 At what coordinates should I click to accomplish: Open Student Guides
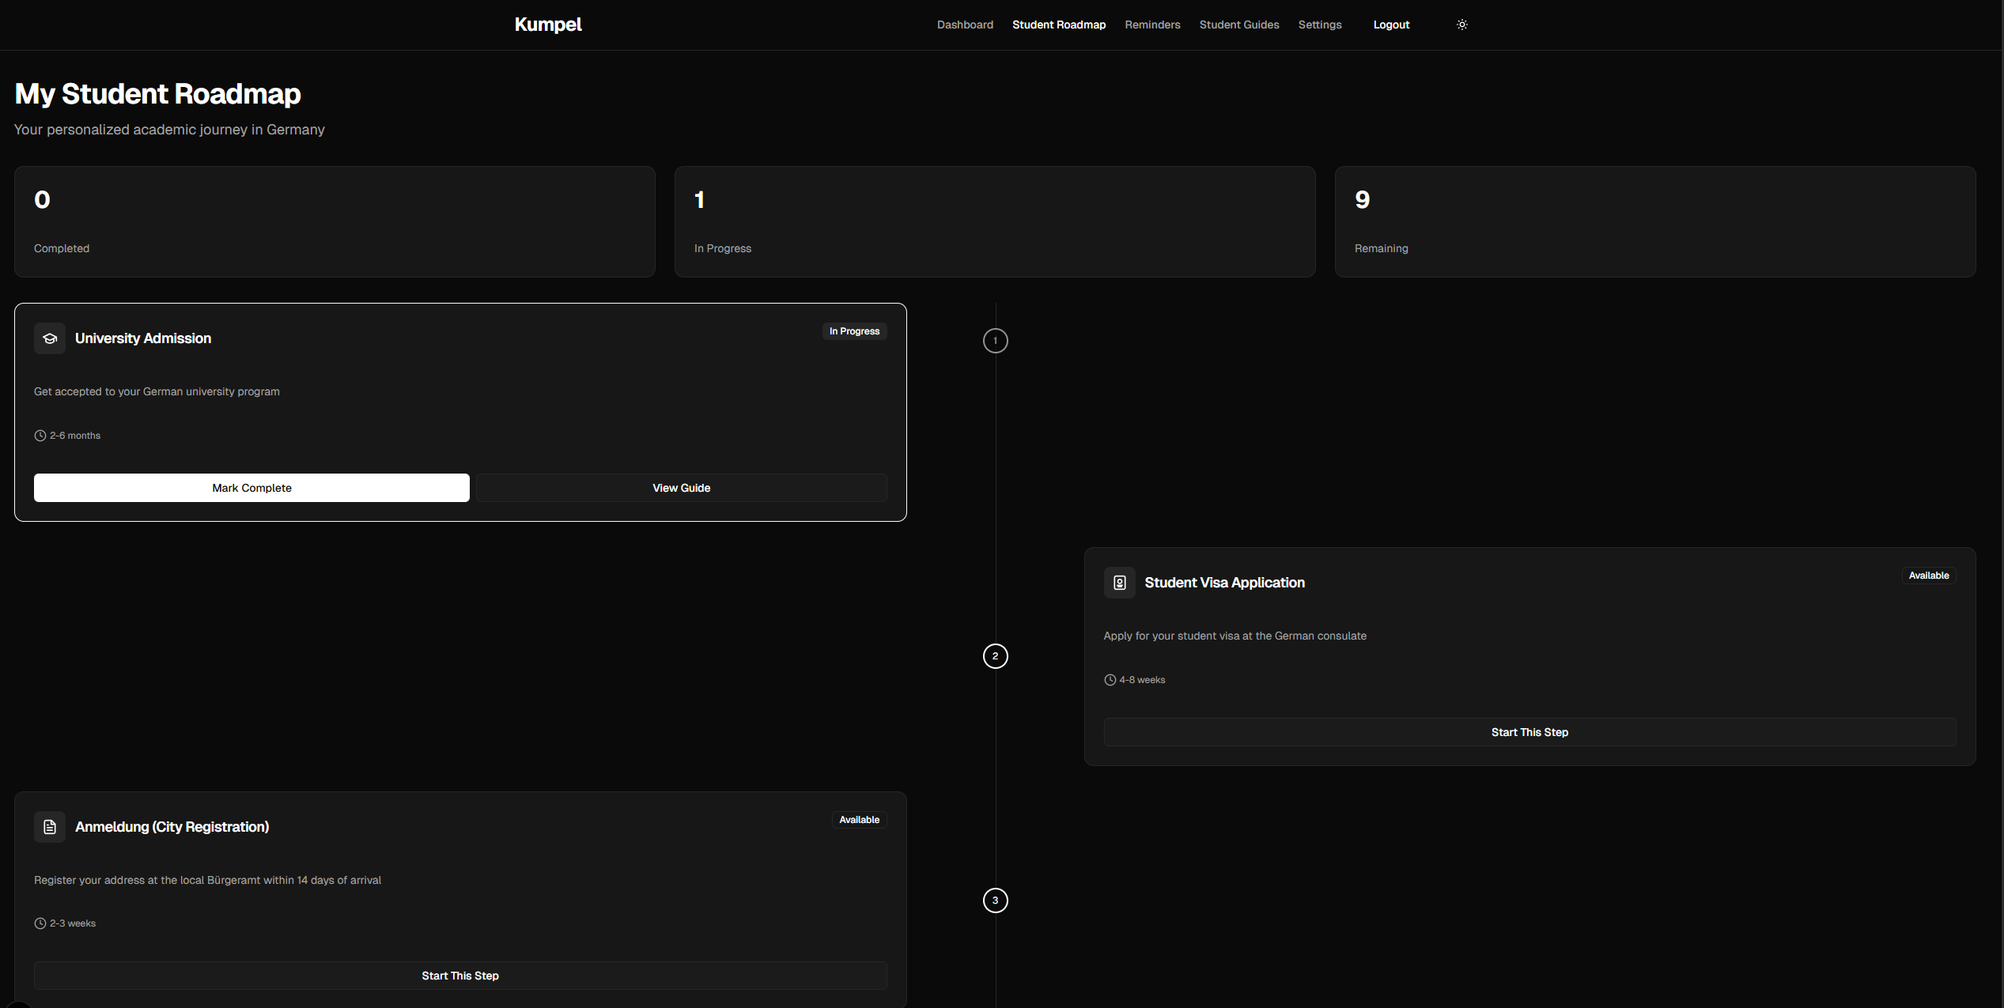[1238, 25]
